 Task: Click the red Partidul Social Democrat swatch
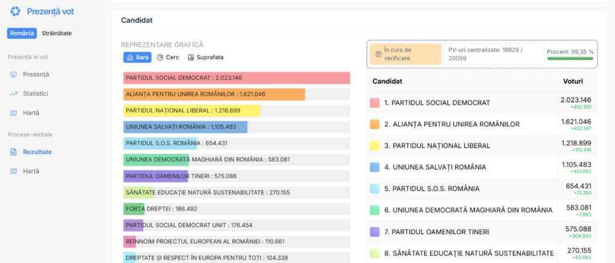tap(375, 103)
